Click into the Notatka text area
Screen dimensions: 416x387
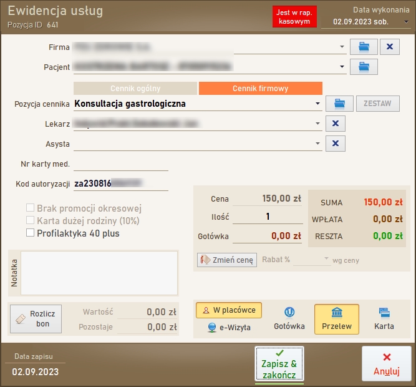click(x=99, y=273)
